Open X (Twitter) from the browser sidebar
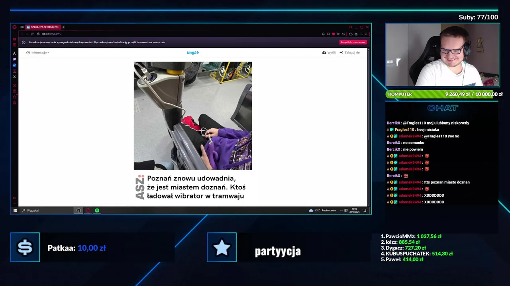510x286 pixels. [x=14, y=77]
